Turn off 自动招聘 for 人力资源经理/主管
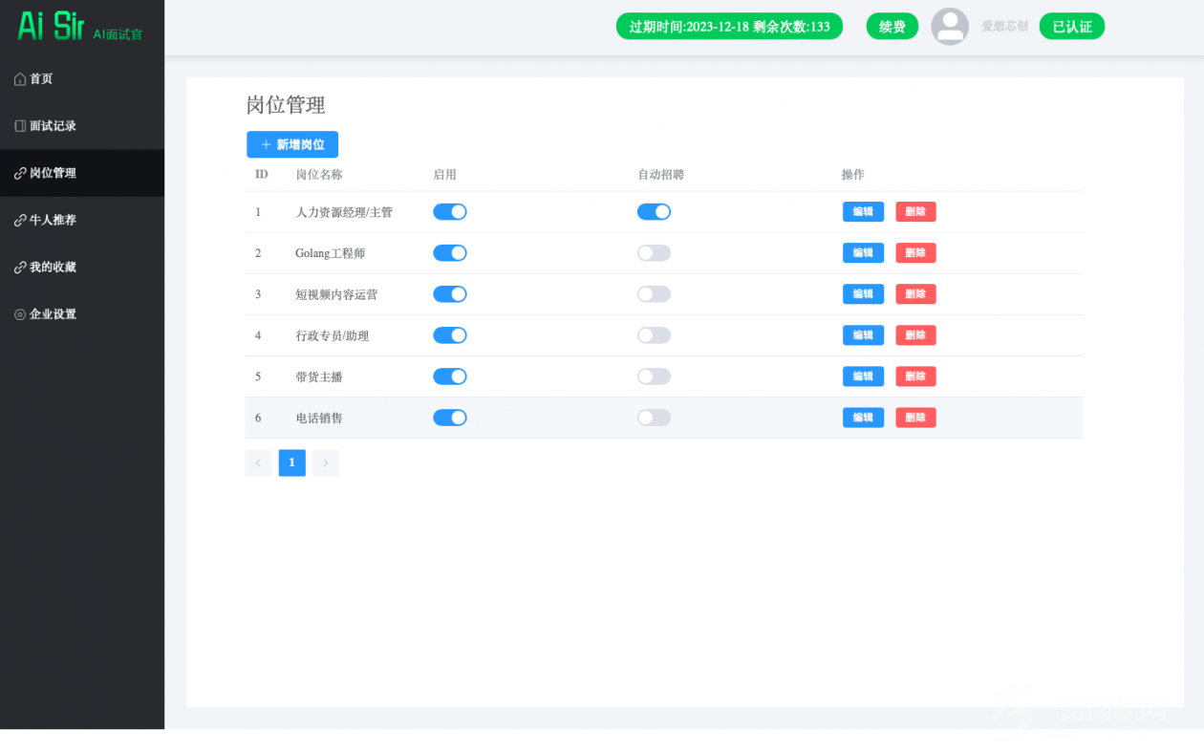This screenshot has width=1204, height=752. tap(654, 212)
